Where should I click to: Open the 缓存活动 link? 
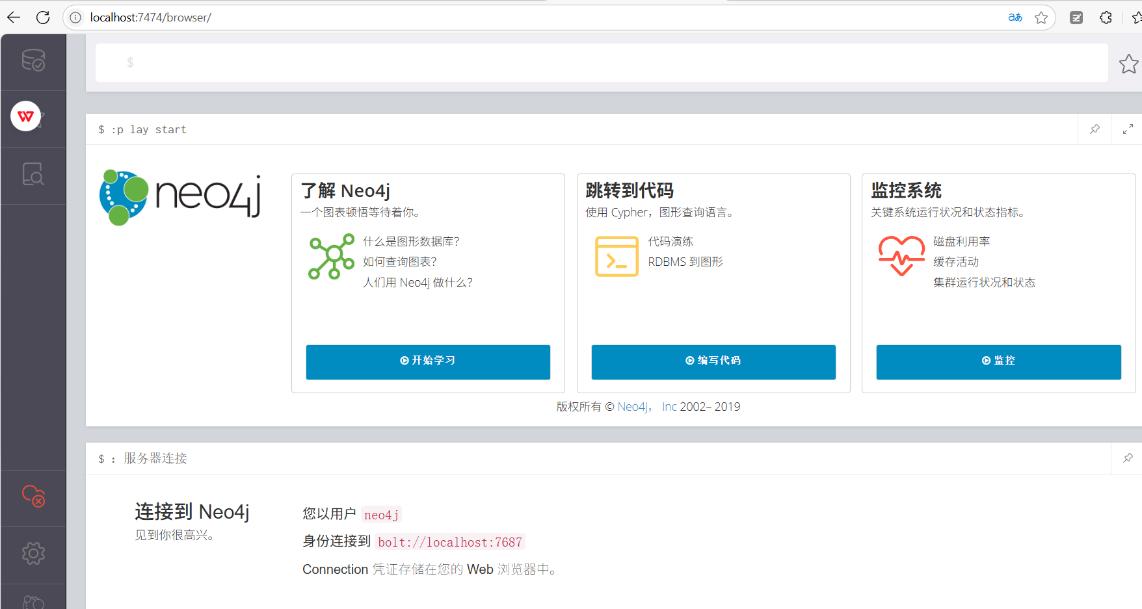click(x=956, y=262)
